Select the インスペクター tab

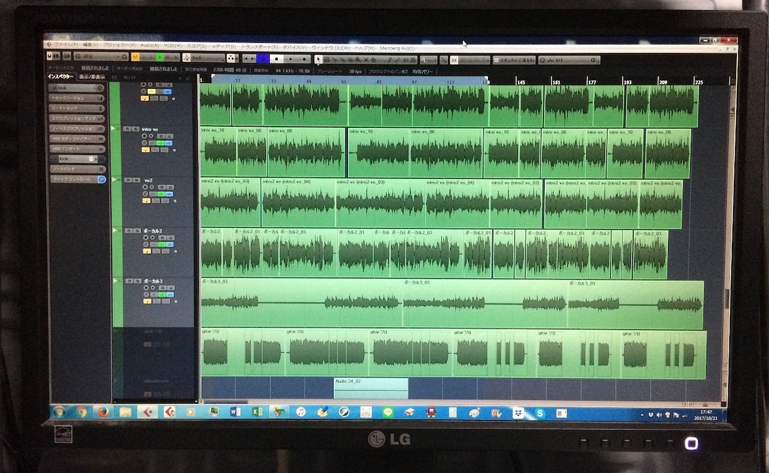61,77
